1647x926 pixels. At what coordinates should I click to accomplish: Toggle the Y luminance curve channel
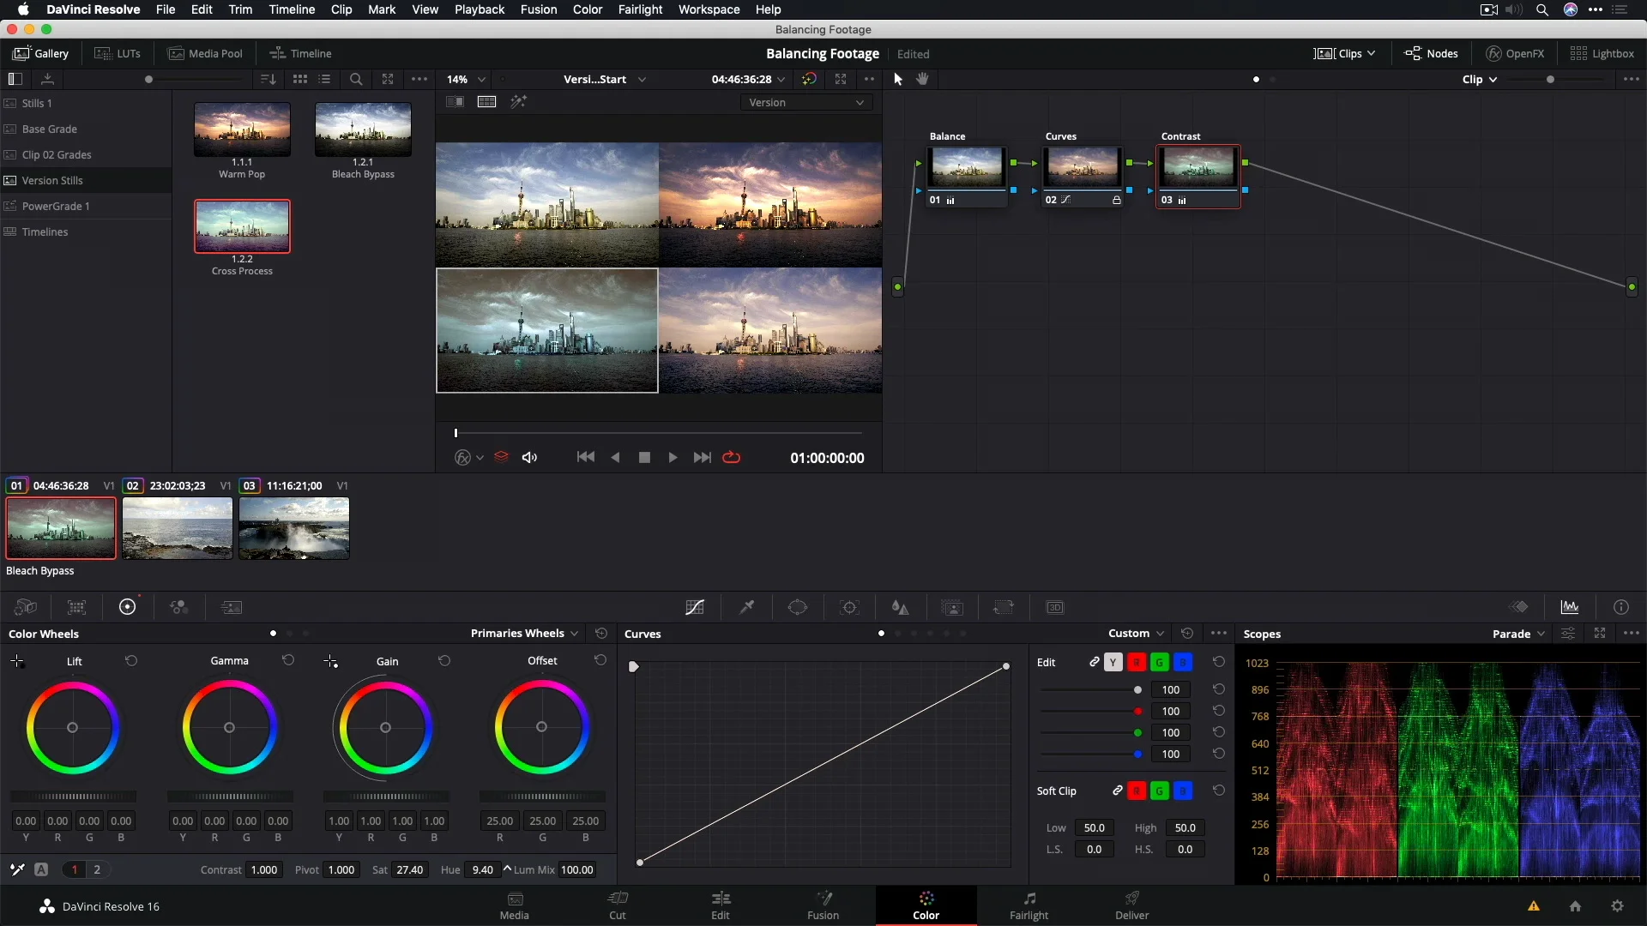tap(1113, 662)
